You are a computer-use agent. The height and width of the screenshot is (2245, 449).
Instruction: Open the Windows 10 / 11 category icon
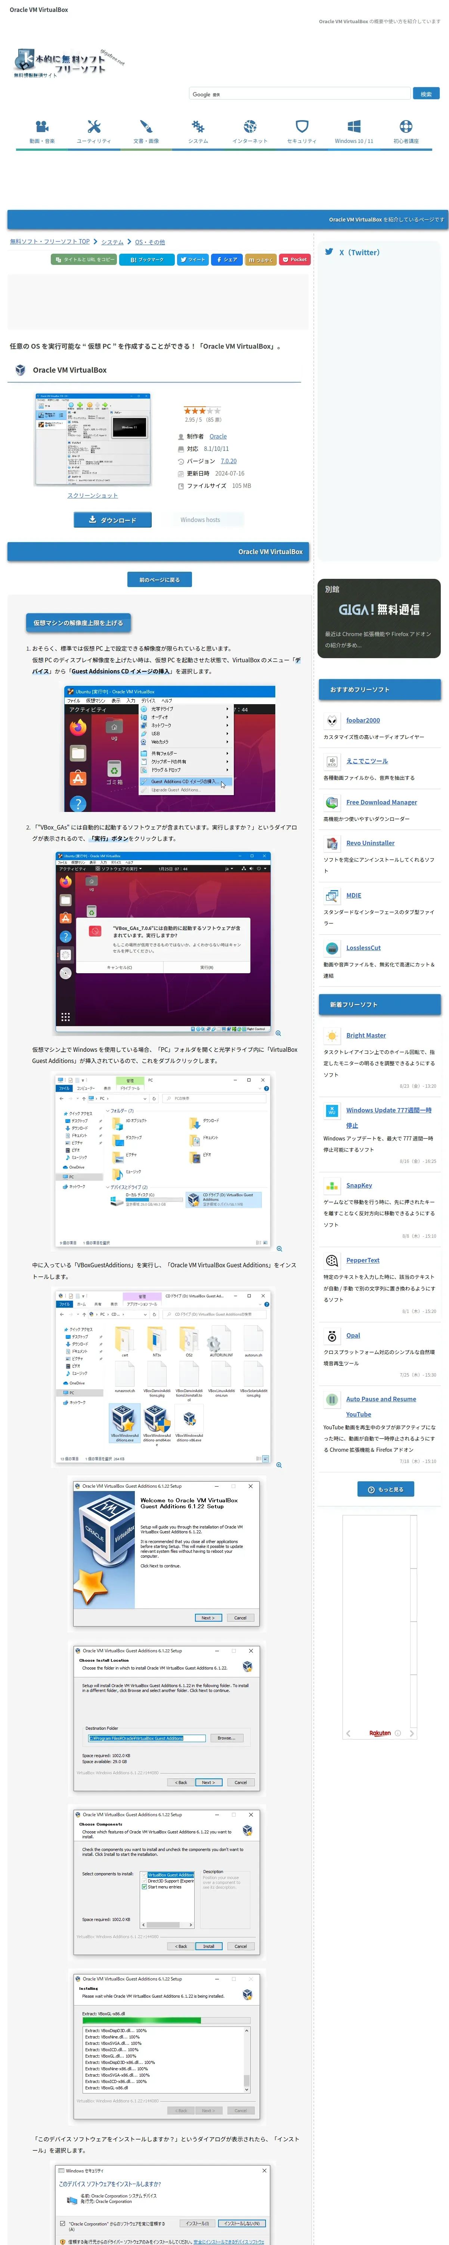[x=354, y=127]
